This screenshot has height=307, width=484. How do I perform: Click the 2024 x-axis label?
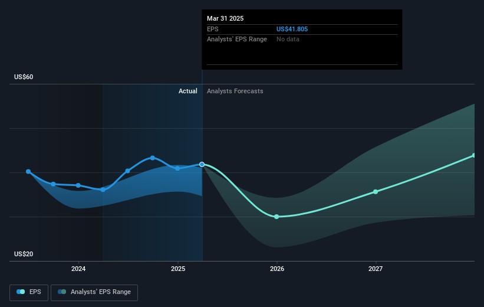click(78, 269)
